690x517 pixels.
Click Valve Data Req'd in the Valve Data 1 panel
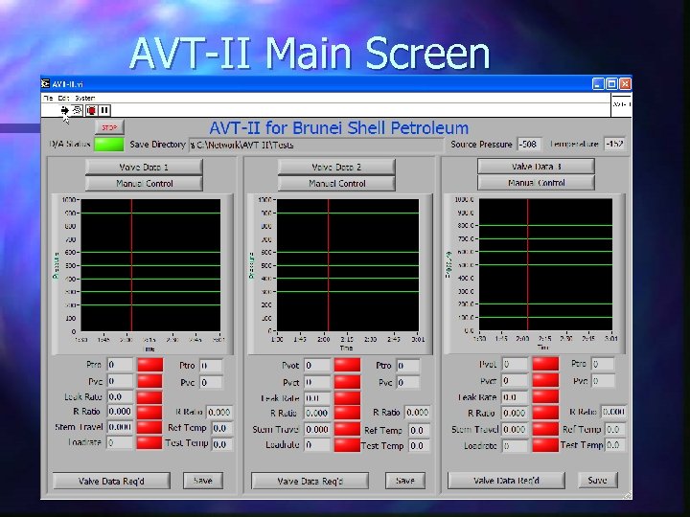tap(111, 481)
